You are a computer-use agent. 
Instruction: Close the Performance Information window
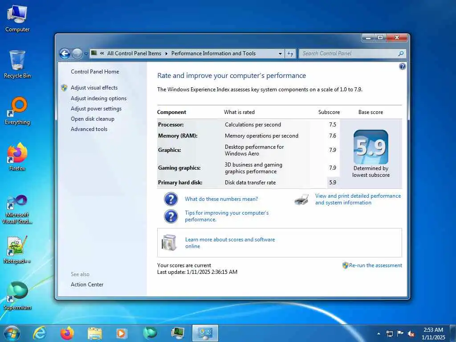coord(397,37)
